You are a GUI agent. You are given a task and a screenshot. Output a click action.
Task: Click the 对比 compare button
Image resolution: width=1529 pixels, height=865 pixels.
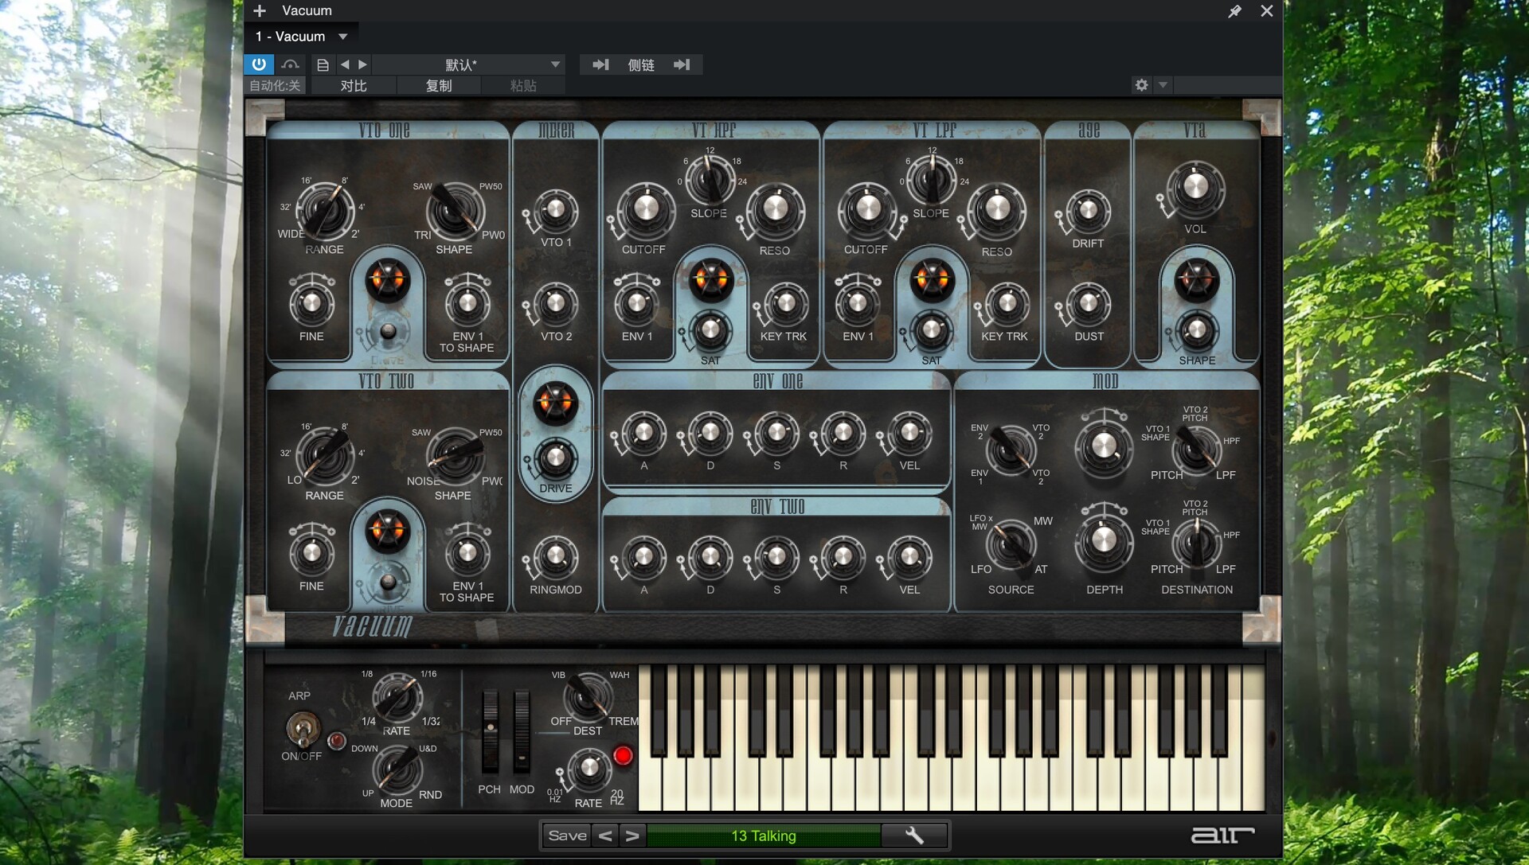point(354,85)
